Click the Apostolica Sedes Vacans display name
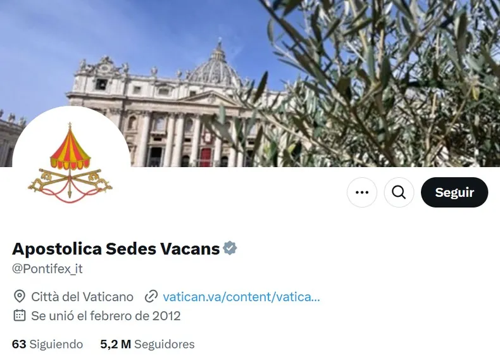The image size is (500, 355). [116, 249]
